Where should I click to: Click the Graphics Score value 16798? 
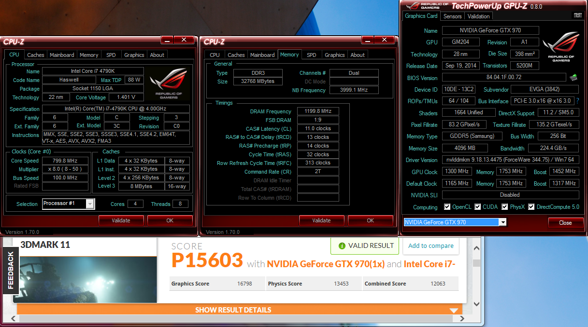tap(244, 284)
